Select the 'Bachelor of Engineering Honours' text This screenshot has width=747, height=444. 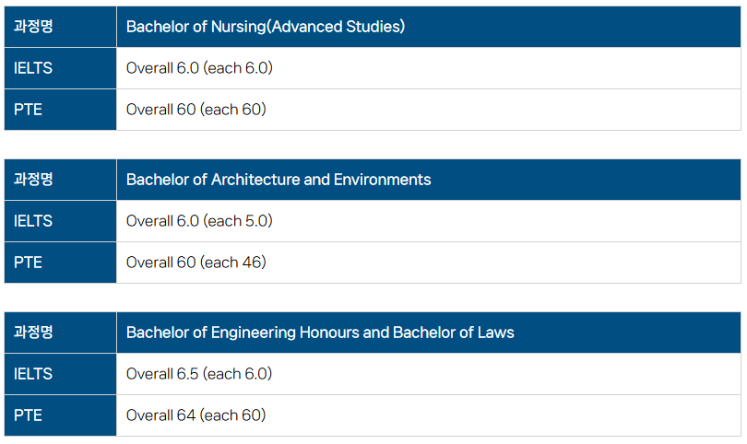point(243,333)
